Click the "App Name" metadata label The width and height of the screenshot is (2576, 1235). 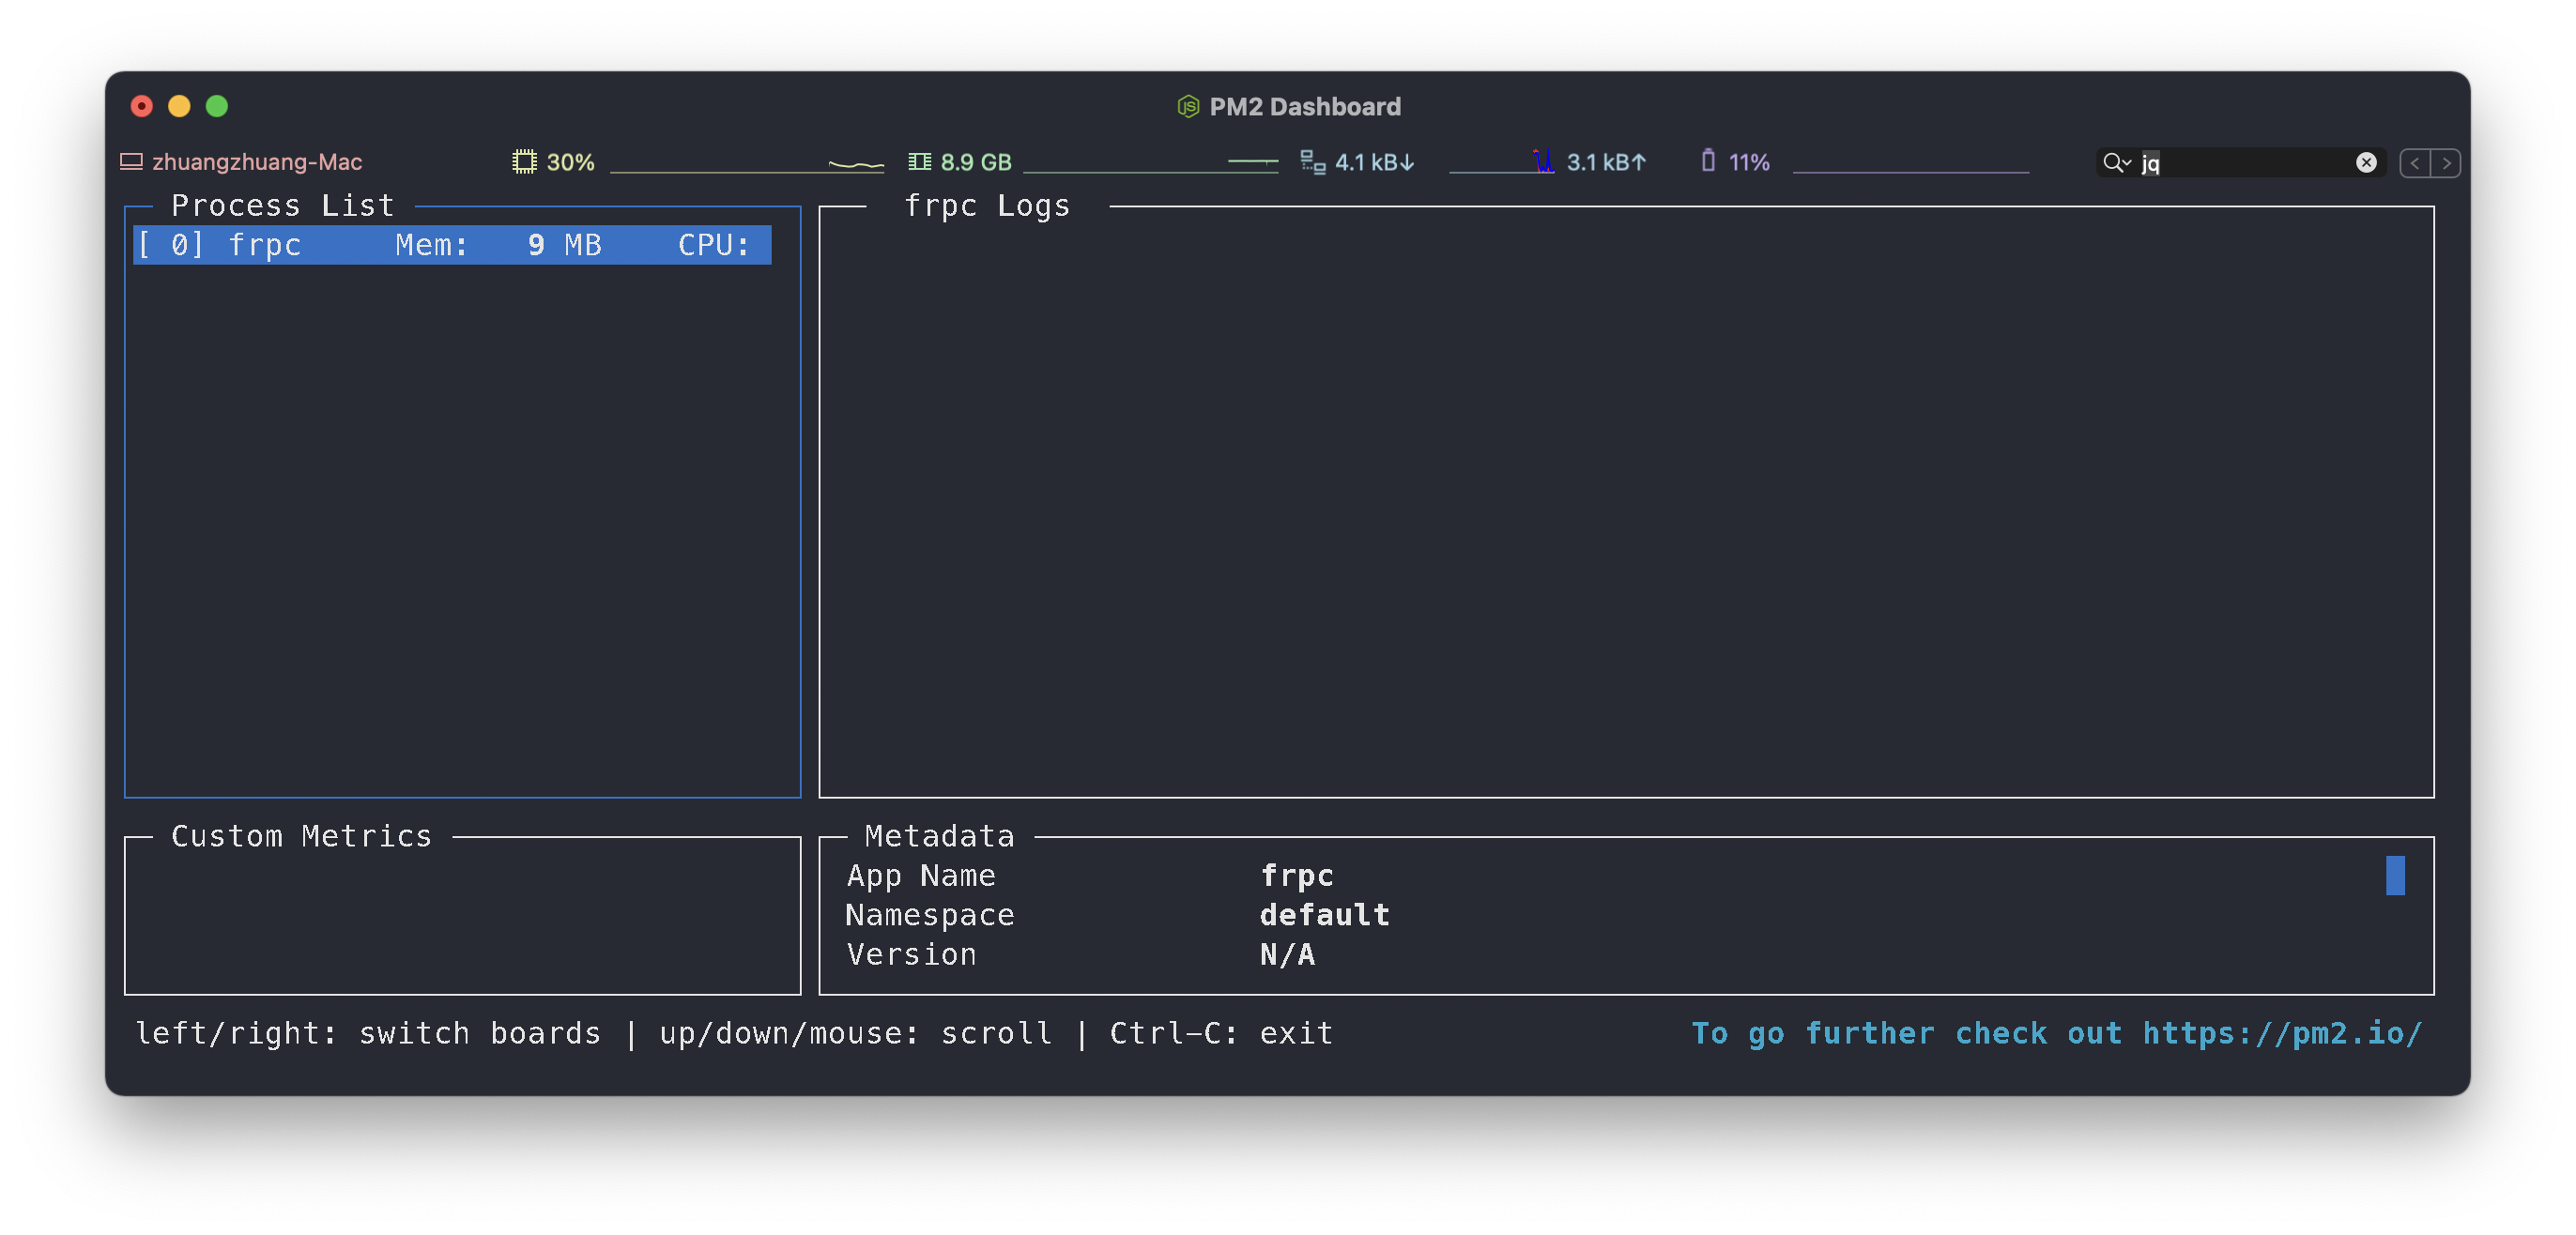tap(921, 875)
